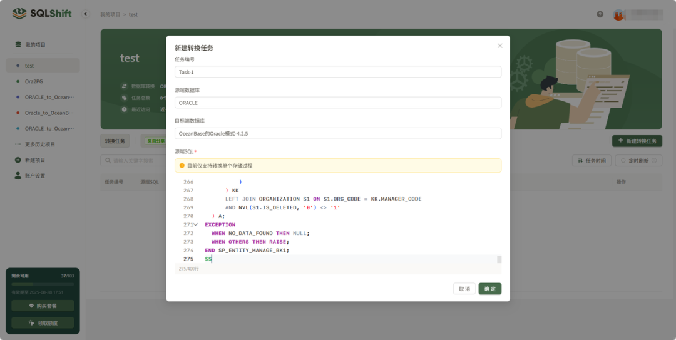Open the help question mark icon
Screen dimensions: 676x340
(600, 14)
